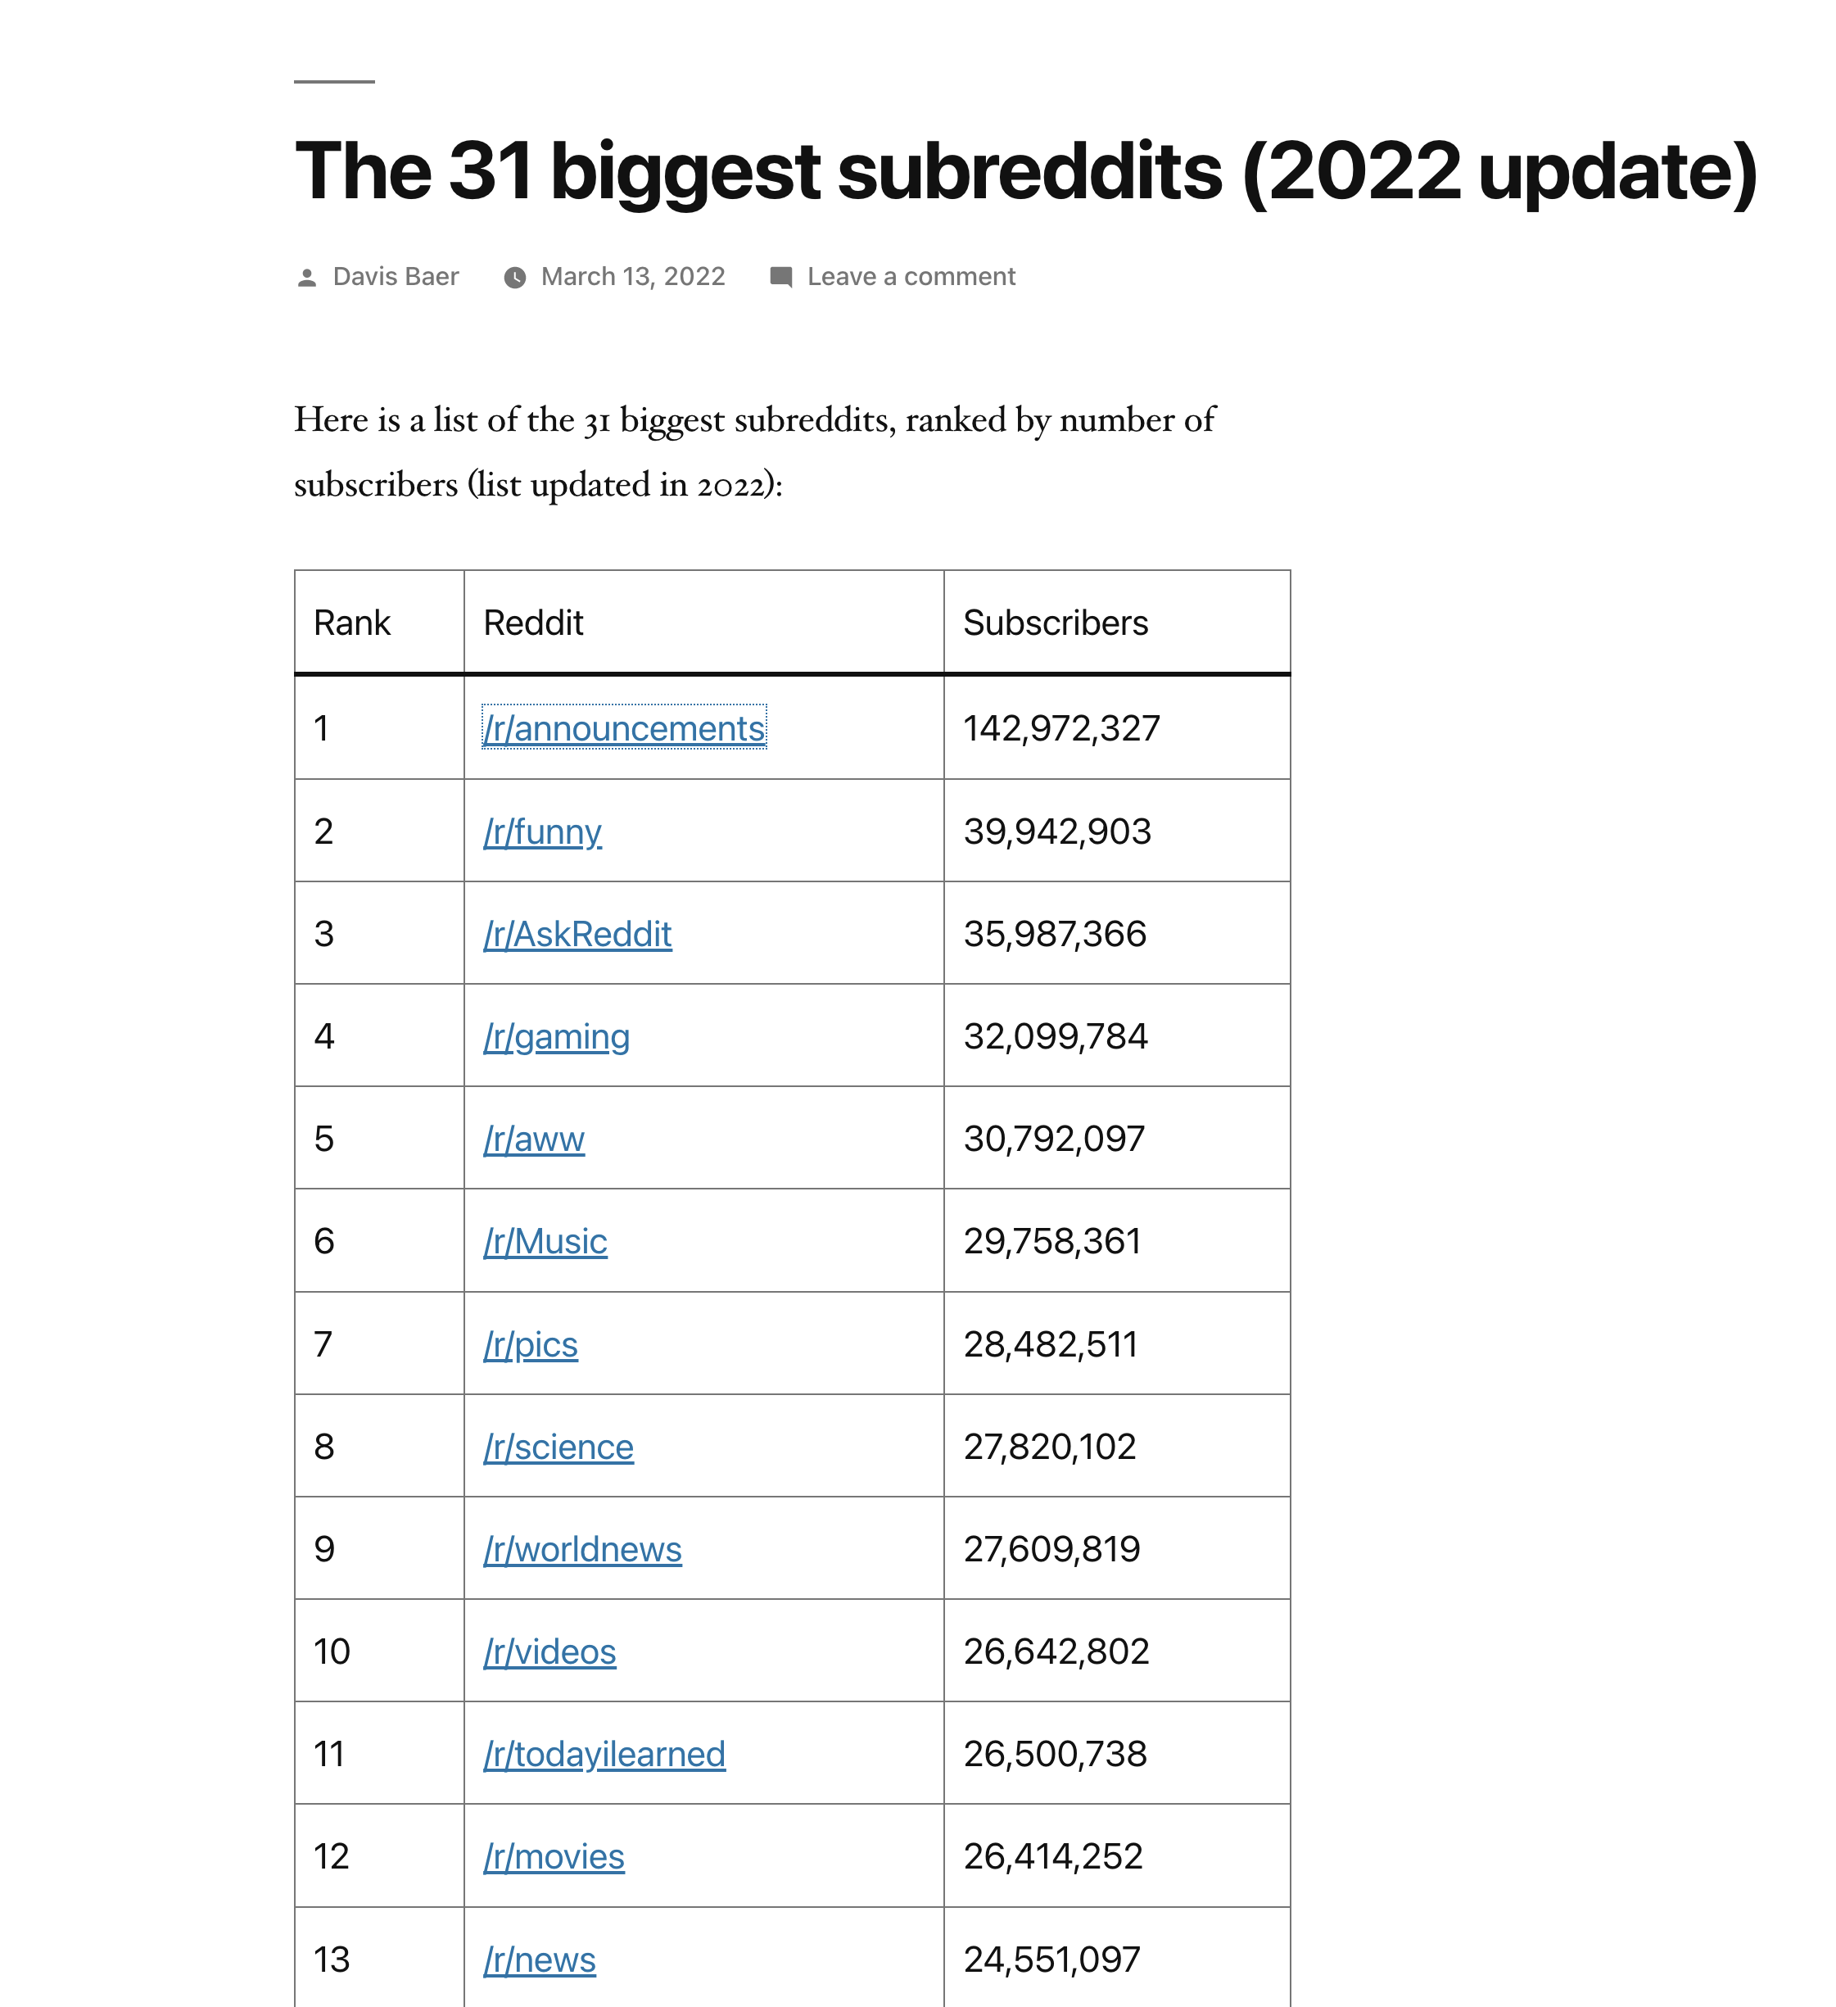Open the /r/todayilearned link
The height and width of the screenshot is (2007, 1836).
pos(604,1754)
